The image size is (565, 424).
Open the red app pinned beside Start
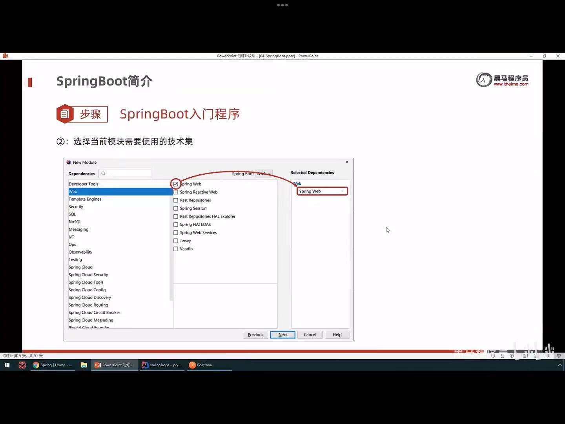[22, 365]
